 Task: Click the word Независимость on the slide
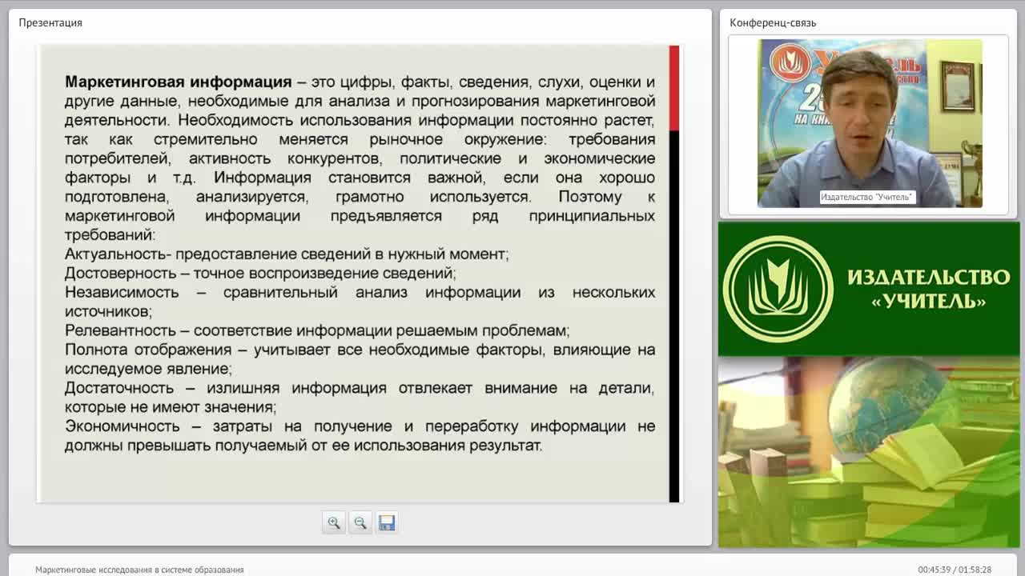click(122, 292)
